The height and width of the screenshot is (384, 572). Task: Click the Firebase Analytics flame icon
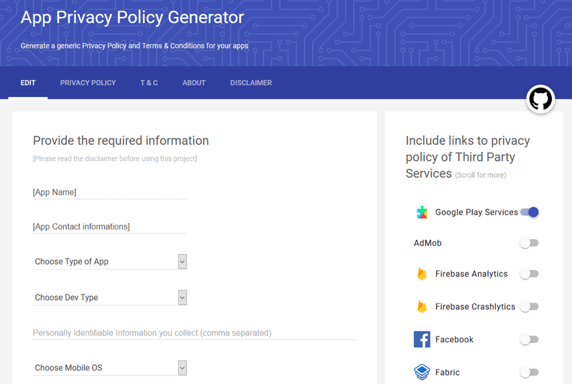point(422,274)
